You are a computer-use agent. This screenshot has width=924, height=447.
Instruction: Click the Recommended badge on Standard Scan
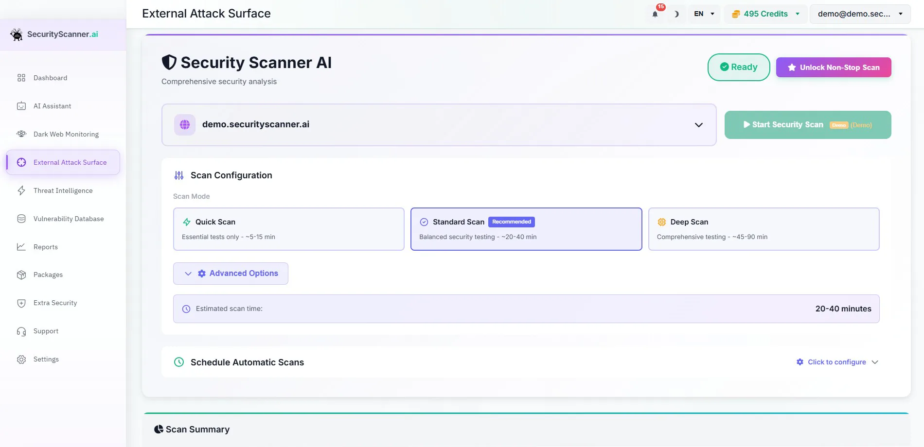pos(512,222)
